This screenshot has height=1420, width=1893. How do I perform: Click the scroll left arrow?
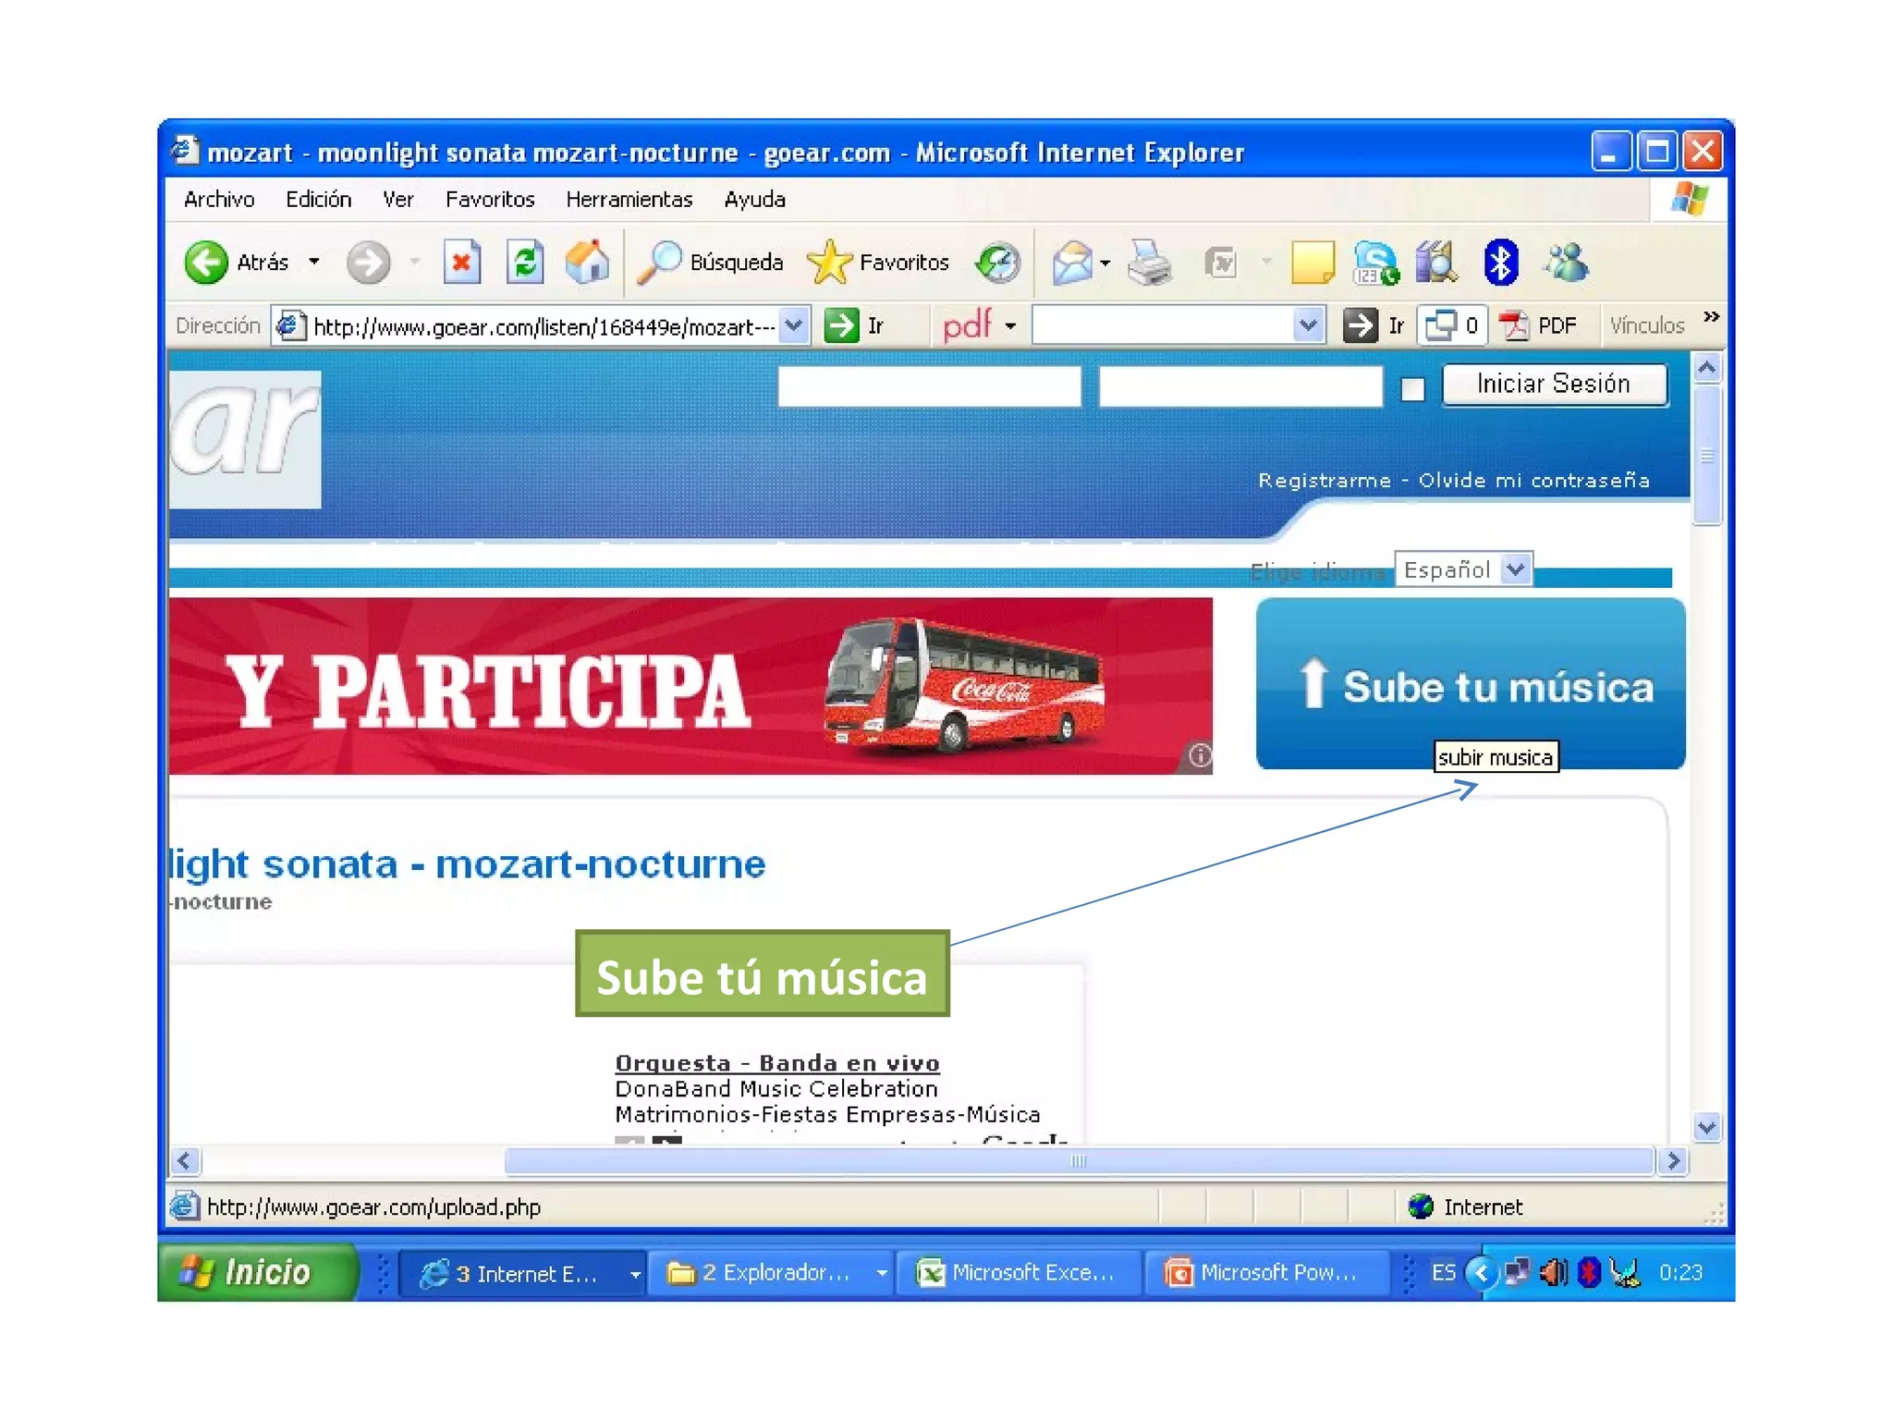pyautogui.click(x=185, y=1161)
